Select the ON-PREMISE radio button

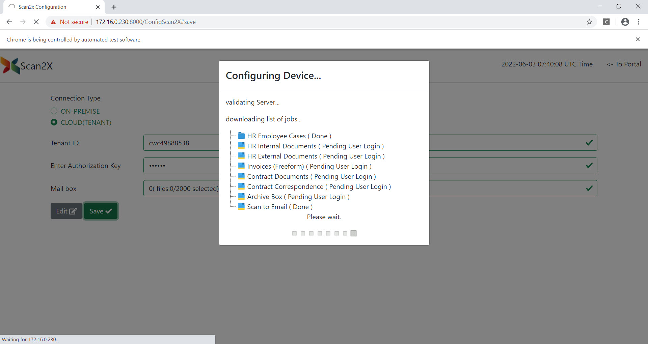54,111
